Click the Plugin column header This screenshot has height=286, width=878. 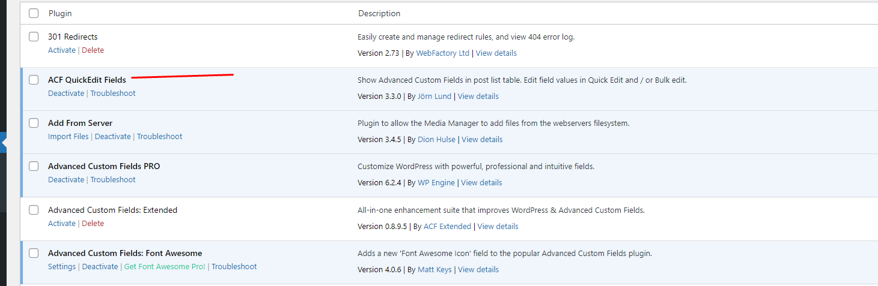(x=60, y=13)
